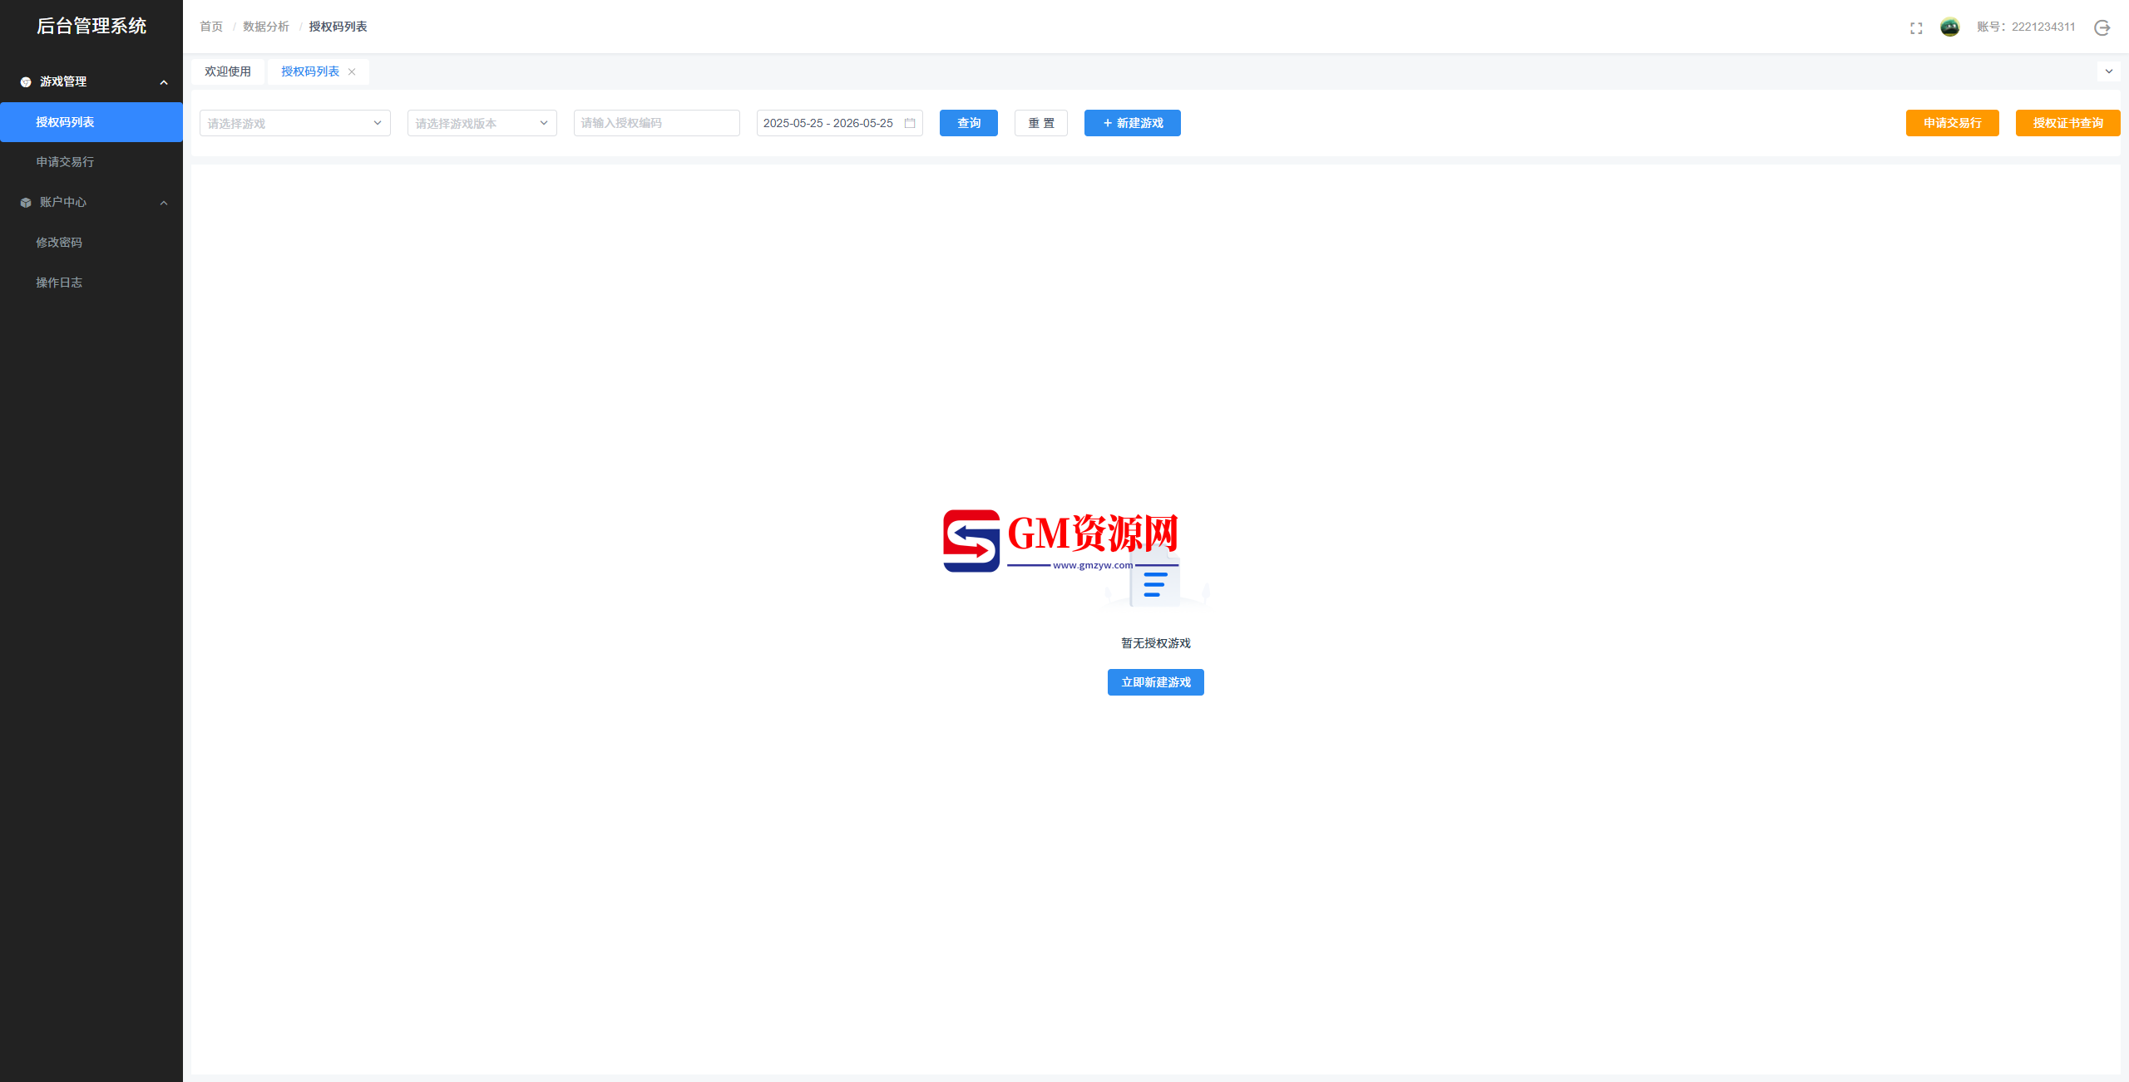The image size is (2129, 1082).
Task: Collapse the 游戏管理 menu chevron
Action: 164,82
